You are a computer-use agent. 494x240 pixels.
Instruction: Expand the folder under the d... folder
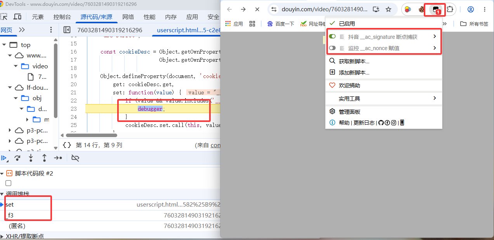pyautogui.click(x=28, y=119)
